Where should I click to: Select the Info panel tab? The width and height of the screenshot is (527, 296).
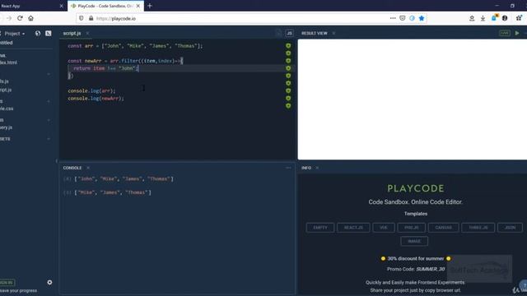[x=306, y=168]
